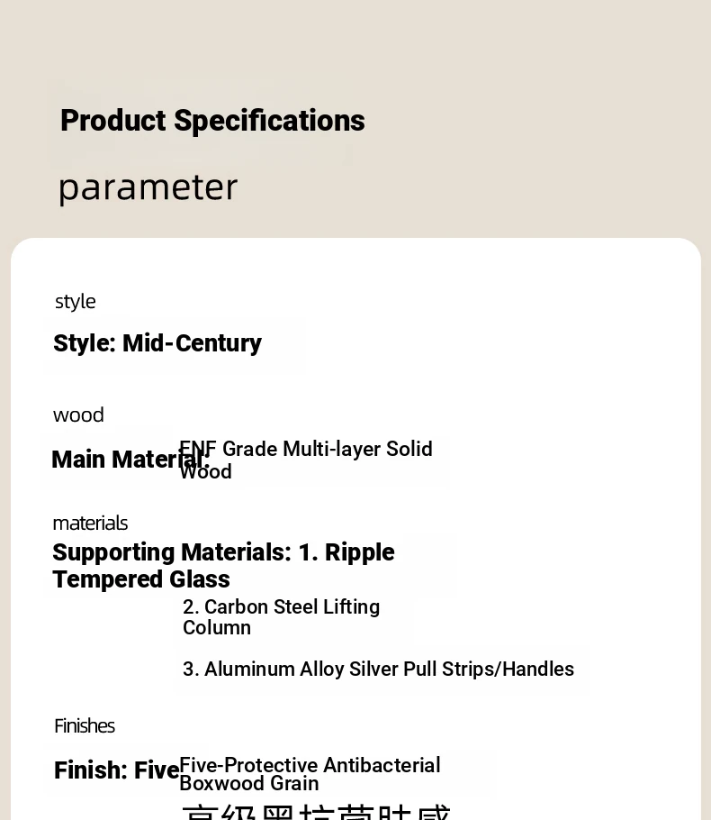
Task: Click the small 'Finishes' label
Action: [85, 726]
